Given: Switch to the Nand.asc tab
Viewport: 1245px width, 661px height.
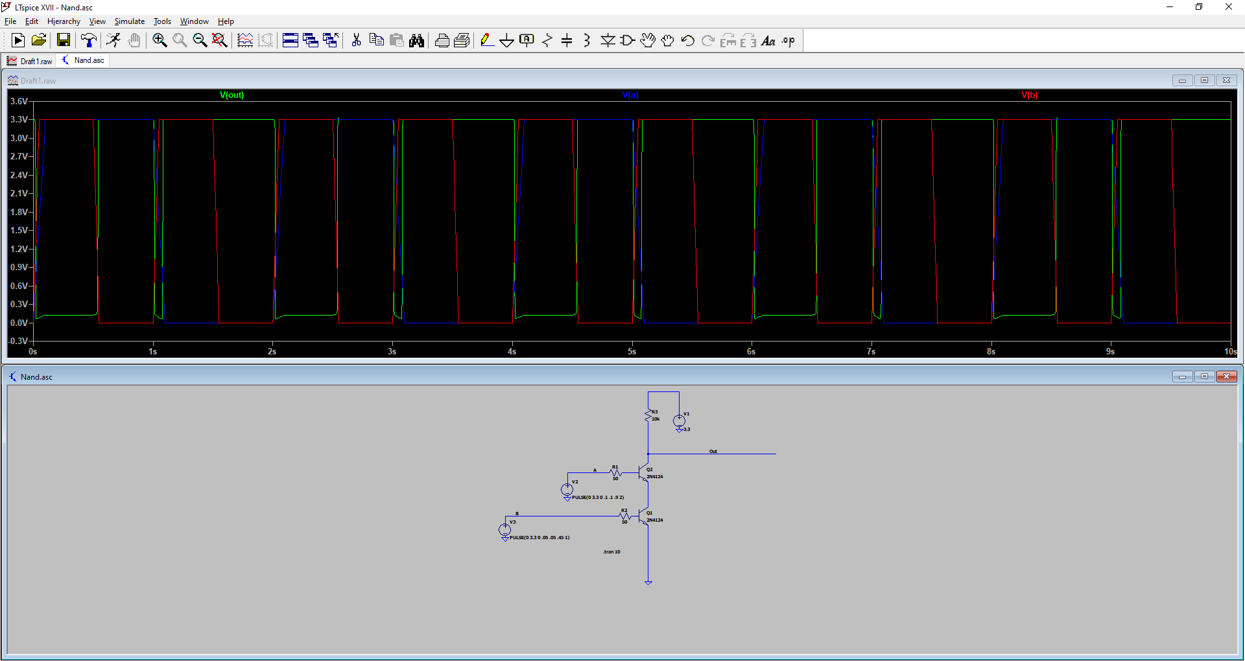Looking at the screenshot, I should coord(83,60).
